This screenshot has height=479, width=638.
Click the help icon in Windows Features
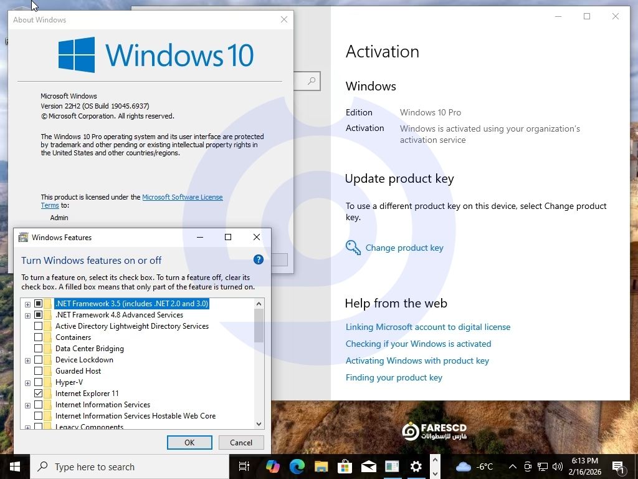coord(259,260)
